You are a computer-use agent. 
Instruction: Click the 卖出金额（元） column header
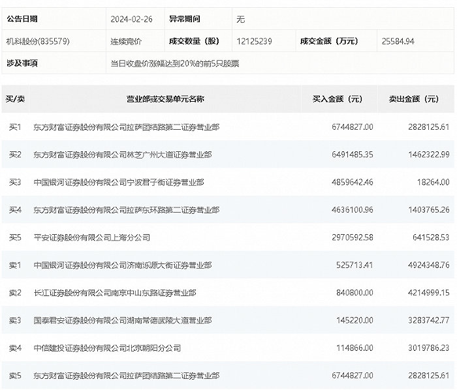416,99
